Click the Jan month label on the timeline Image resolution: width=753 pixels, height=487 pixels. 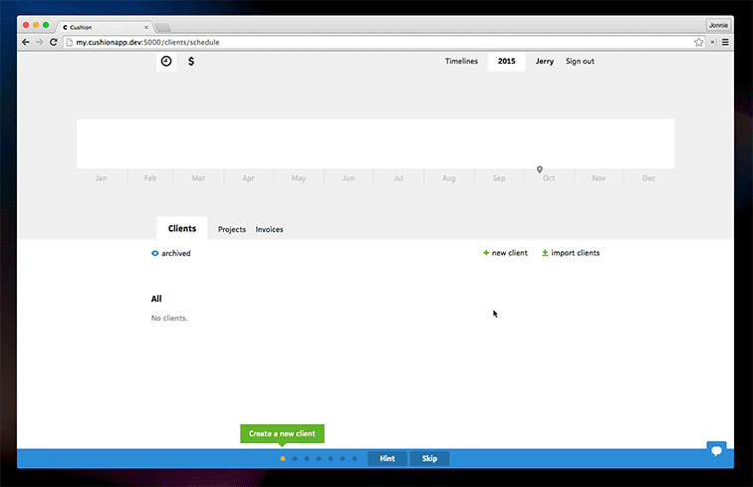[x=101, y=178]
